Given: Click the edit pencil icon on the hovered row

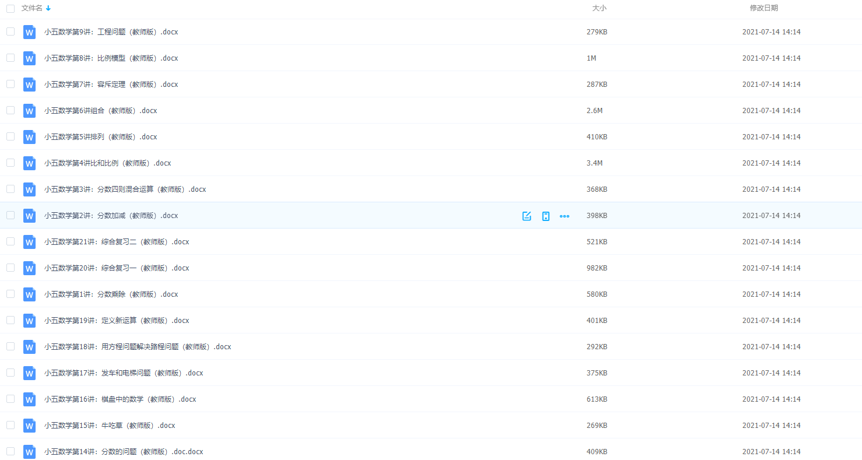Looking at the screenshot, I should (527, 216).
